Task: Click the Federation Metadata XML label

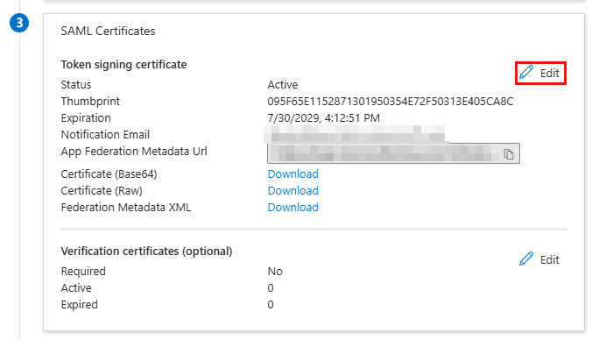Action: point(126,207)
